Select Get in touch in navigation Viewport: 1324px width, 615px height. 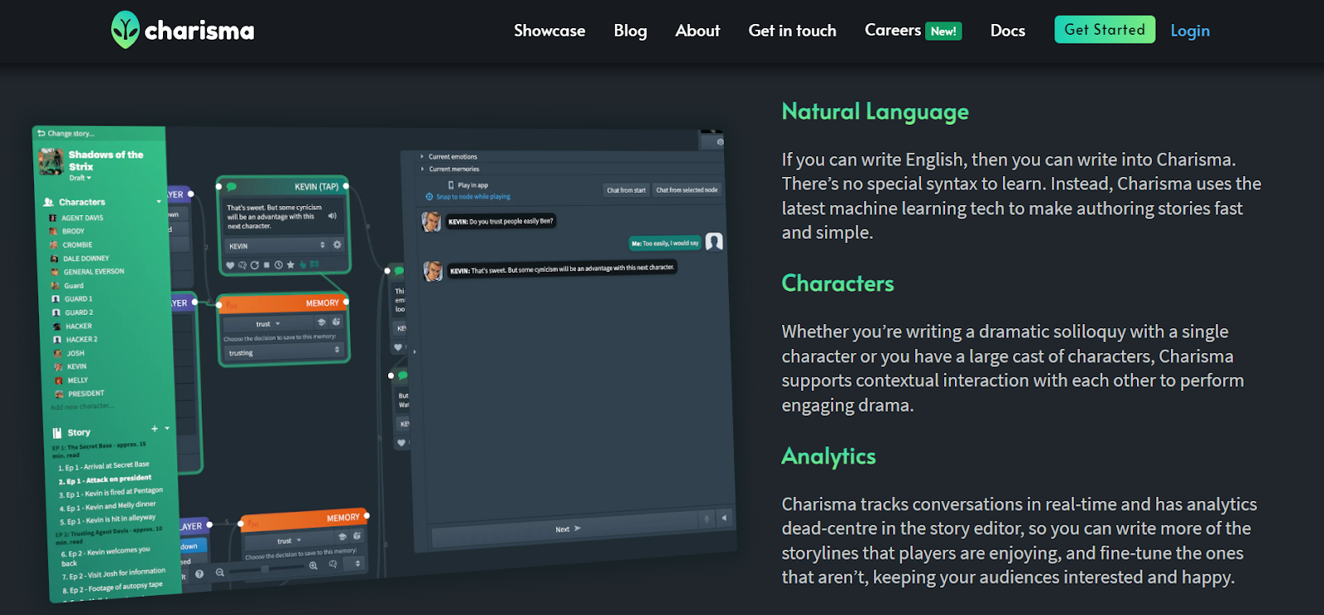click(x=793, y=31)
